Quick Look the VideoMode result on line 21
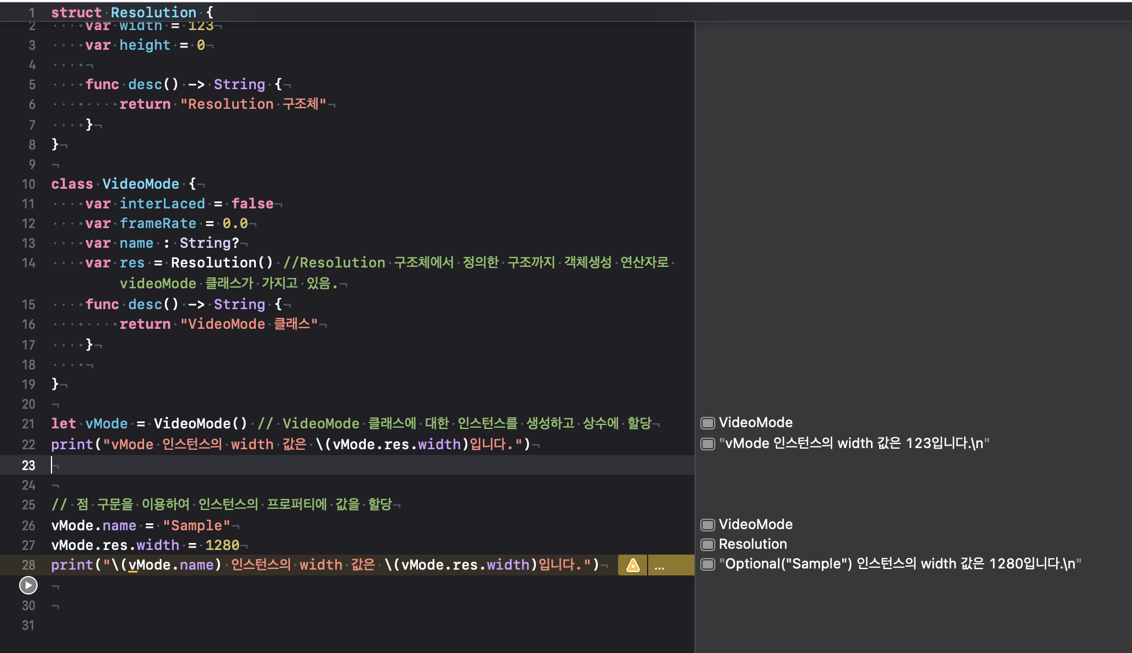The width and height of the screenshot is (1132, 653). [x=707, y=423]
